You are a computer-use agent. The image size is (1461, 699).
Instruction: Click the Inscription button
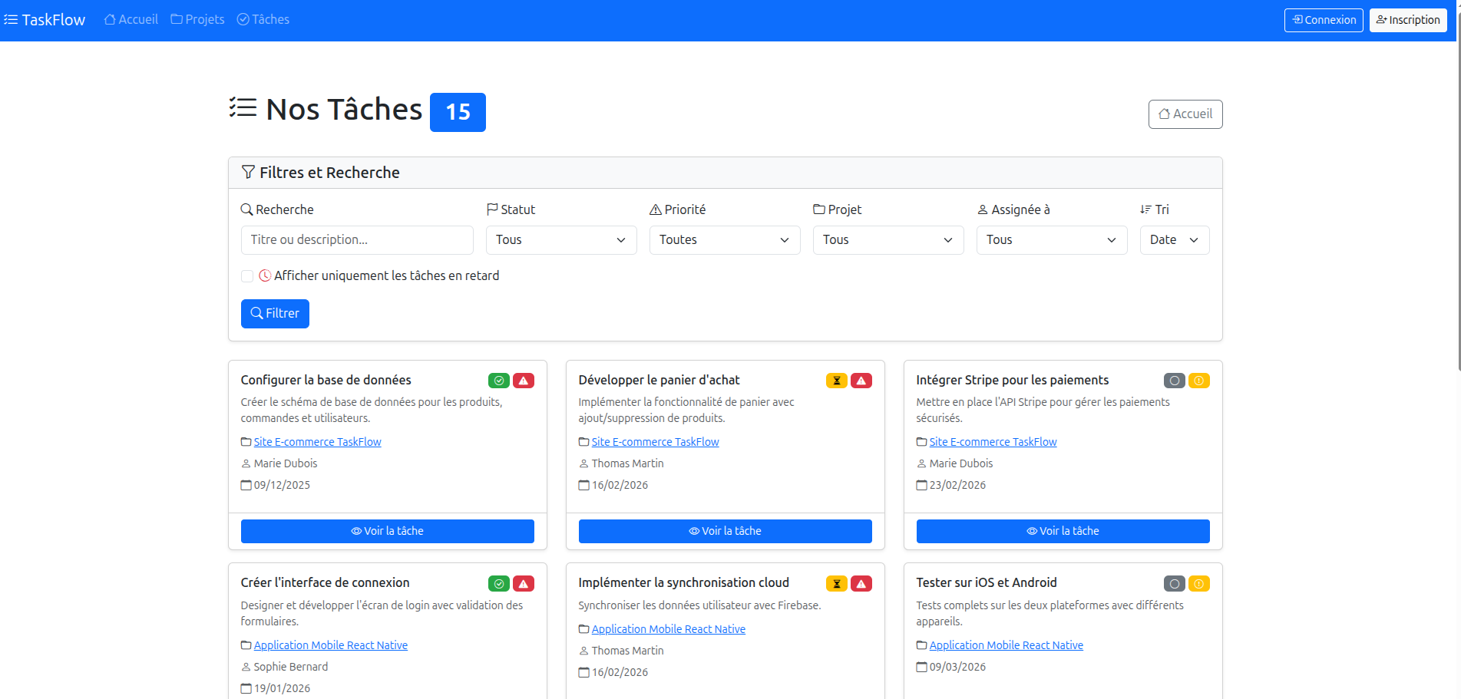point(1408,20)
